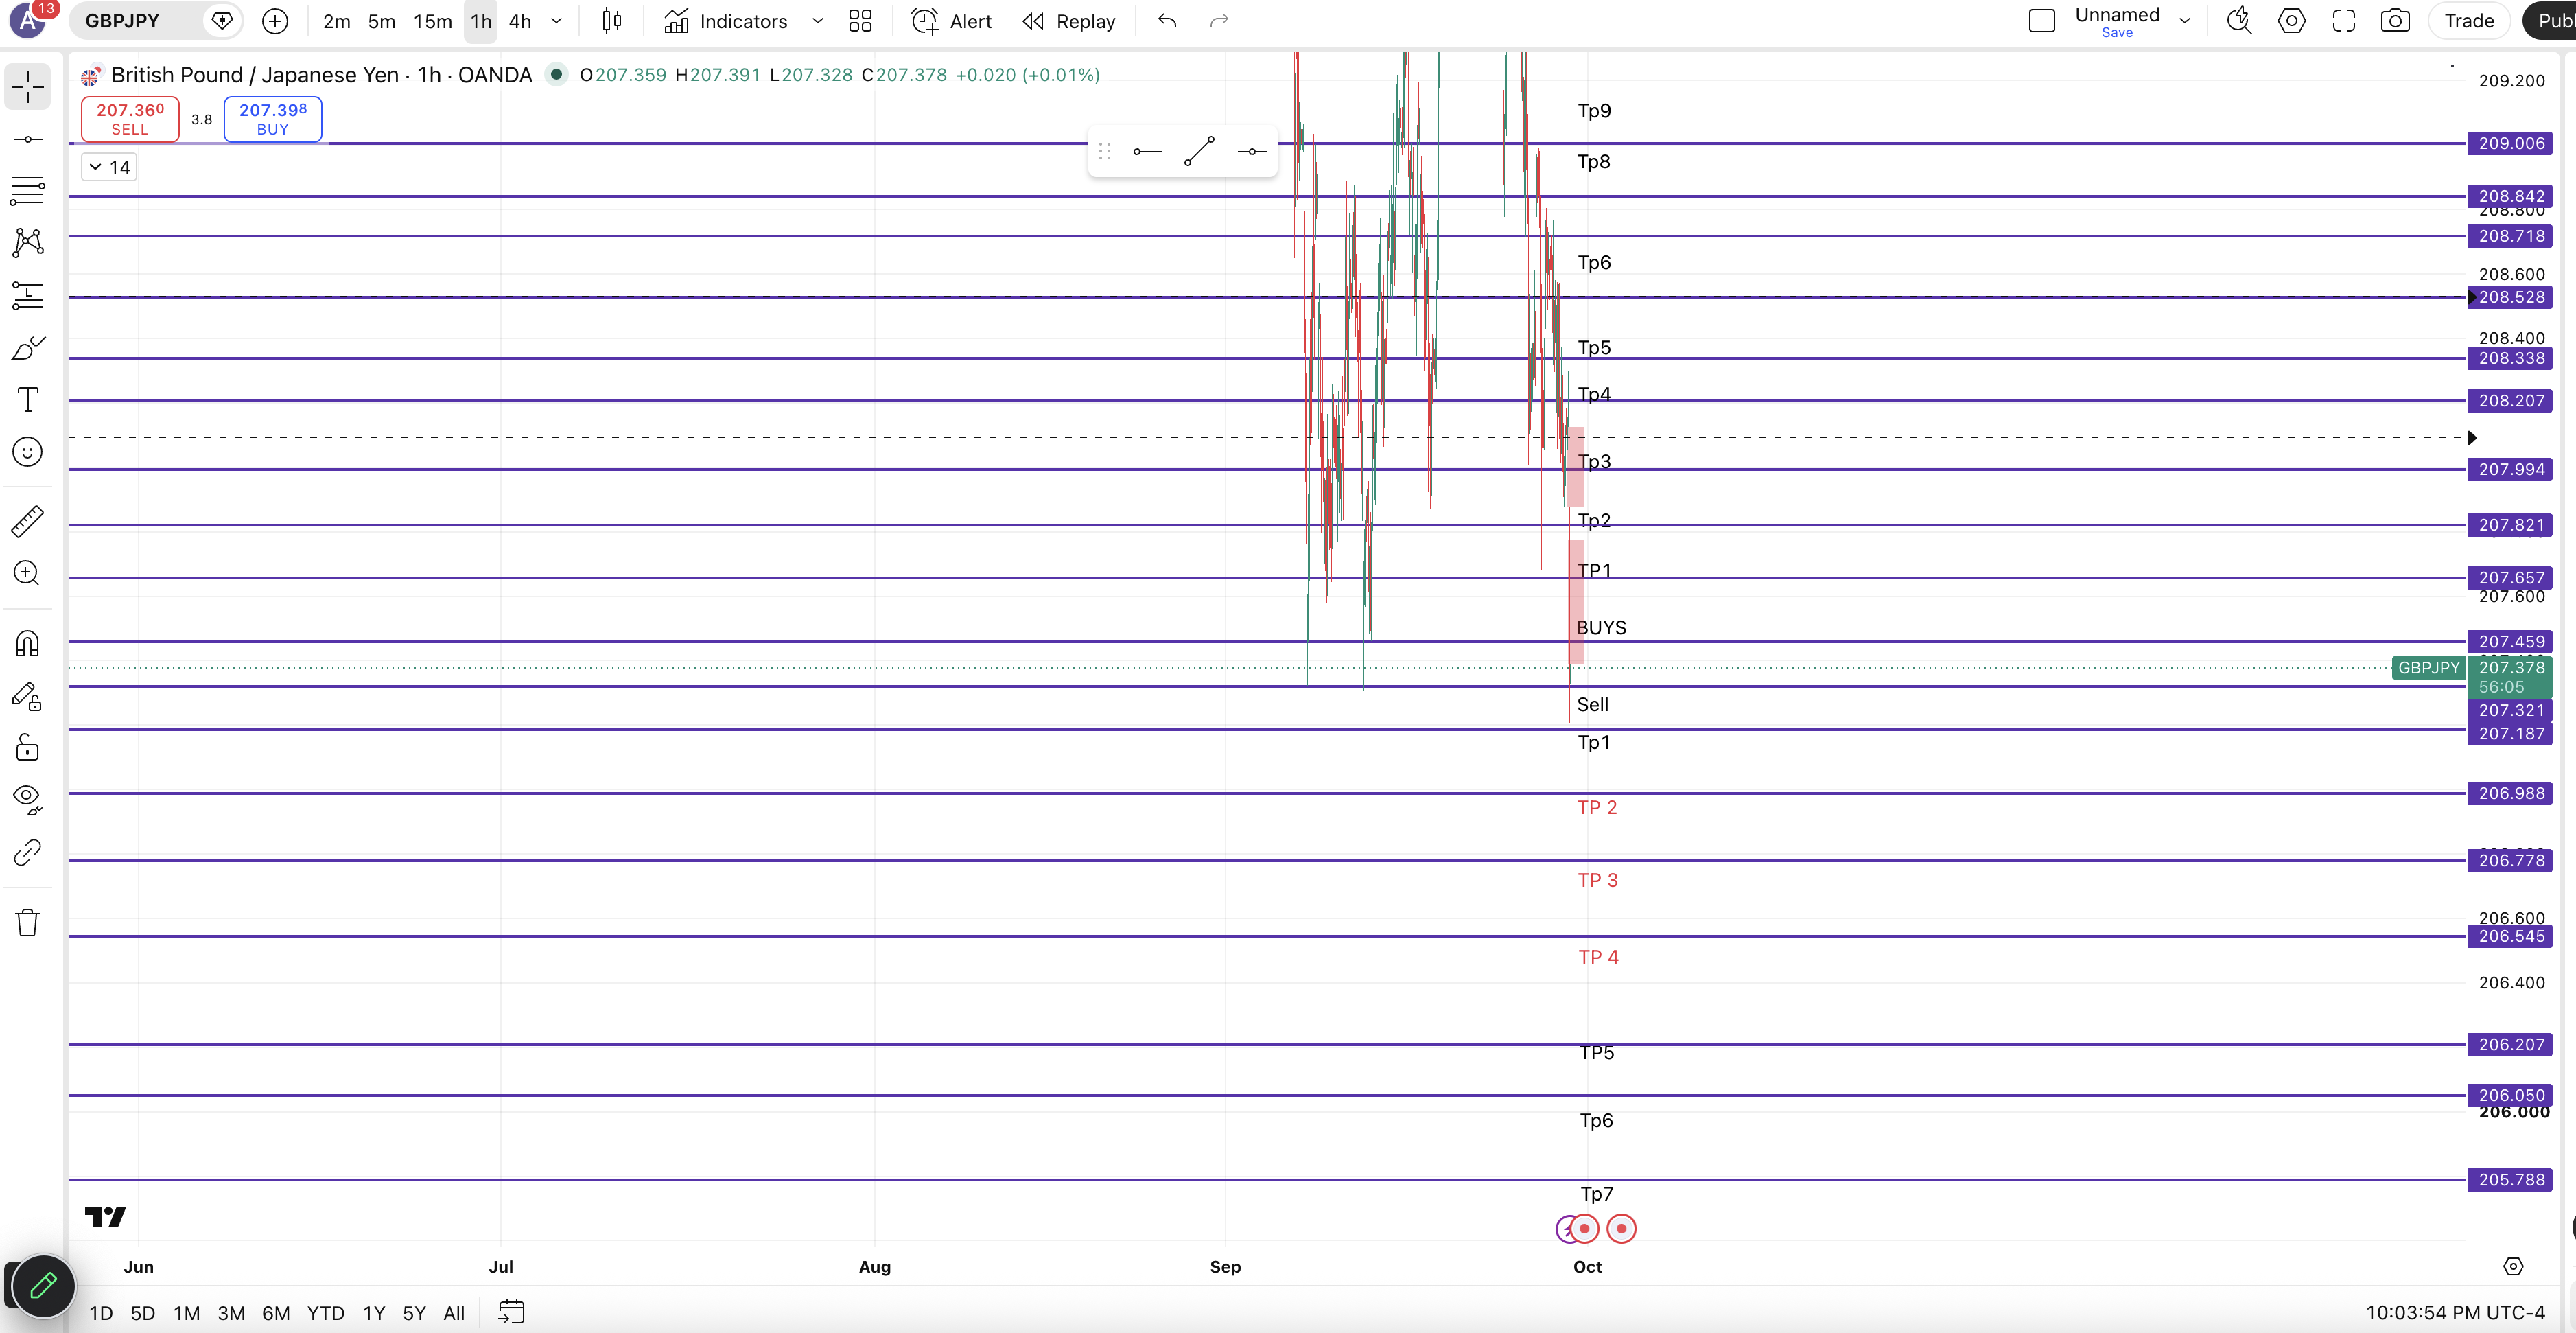
Task: Open the Indicators dialog
Action: coord(726,21)
